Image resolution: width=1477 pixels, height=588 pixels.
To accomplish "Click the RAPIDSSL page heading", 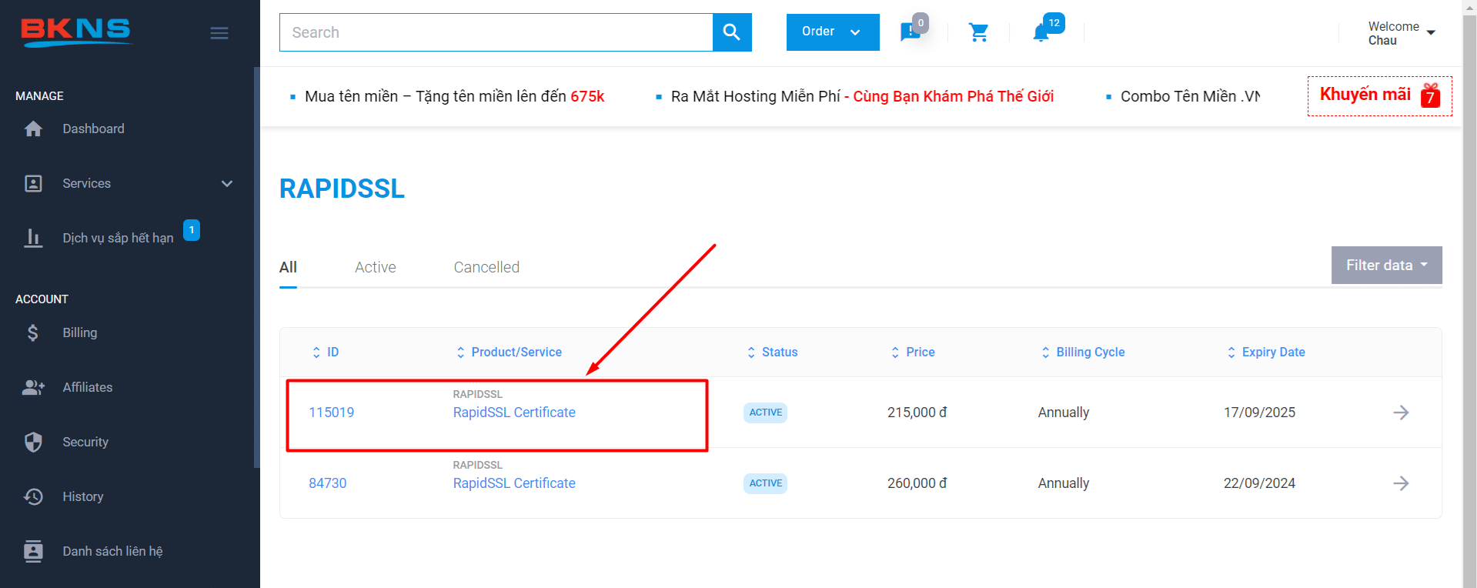I will pos(342,189).
